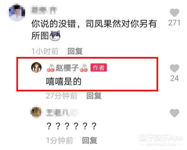The width and height of the screenshot is (187, 150).
Task: Like the '??????' comment with the heart
Action: (175, 113)
